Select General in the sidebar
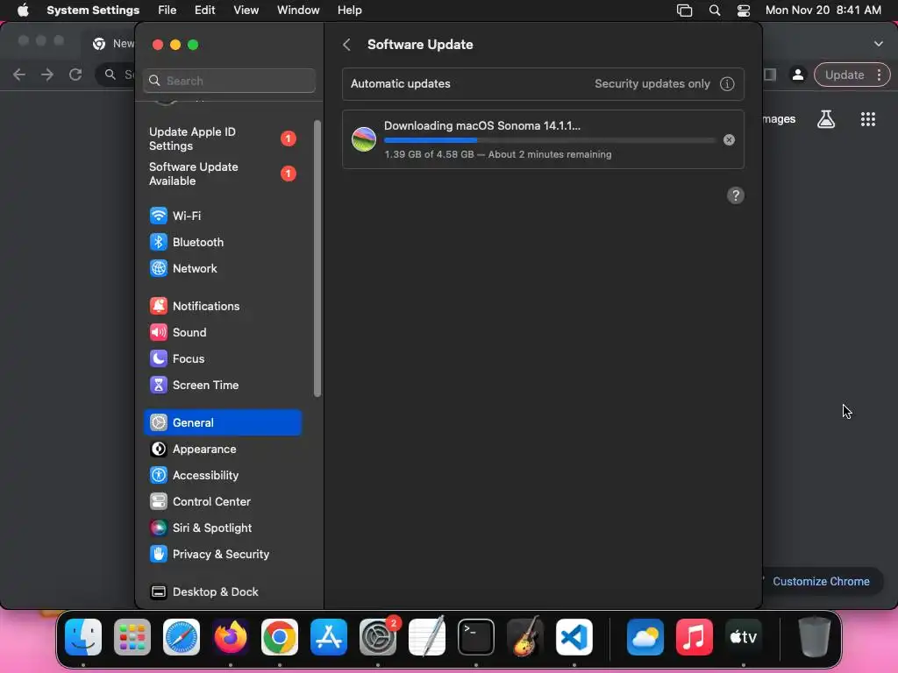 [x=222, y=422]
